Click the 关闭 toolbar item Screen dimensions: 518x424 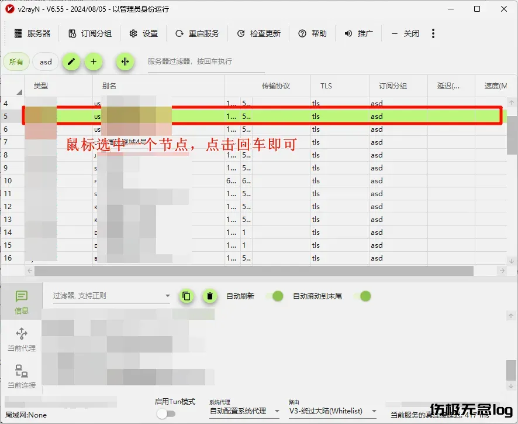tap(405, 33)
